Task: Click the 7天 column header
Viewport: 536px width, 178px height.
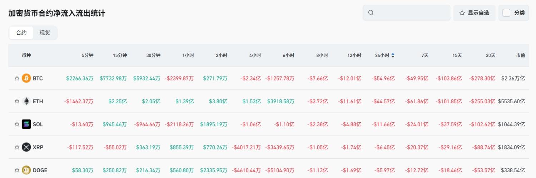Action: click(425, 55)
